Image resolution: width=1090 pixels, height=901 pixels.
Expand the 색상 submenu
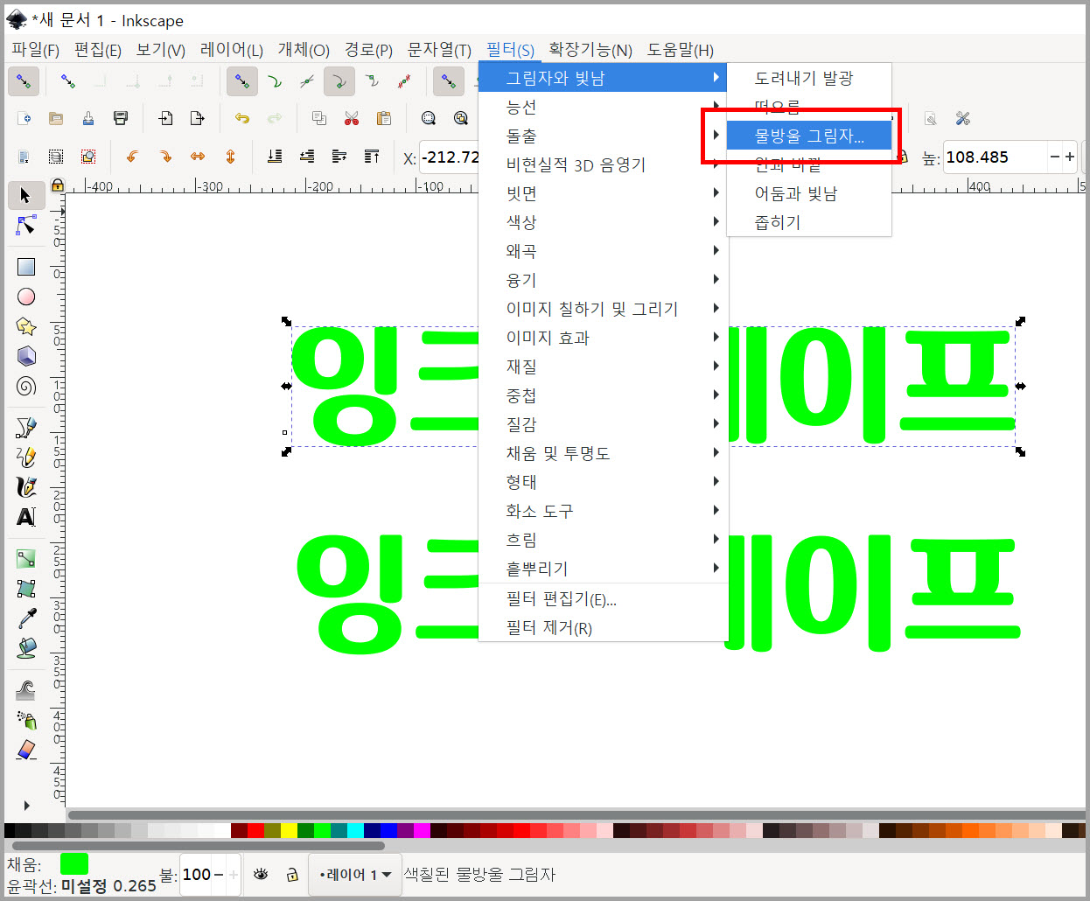click(604, 222)
